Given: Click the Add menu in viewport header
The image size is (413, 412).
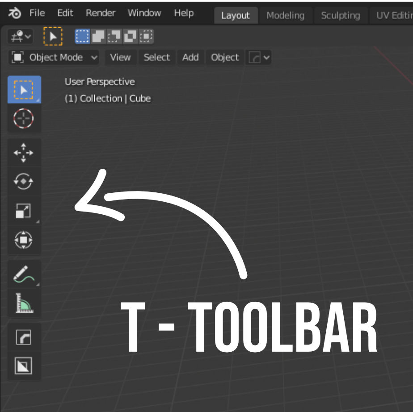Looking at the screenshot, I should coord(190,58).
